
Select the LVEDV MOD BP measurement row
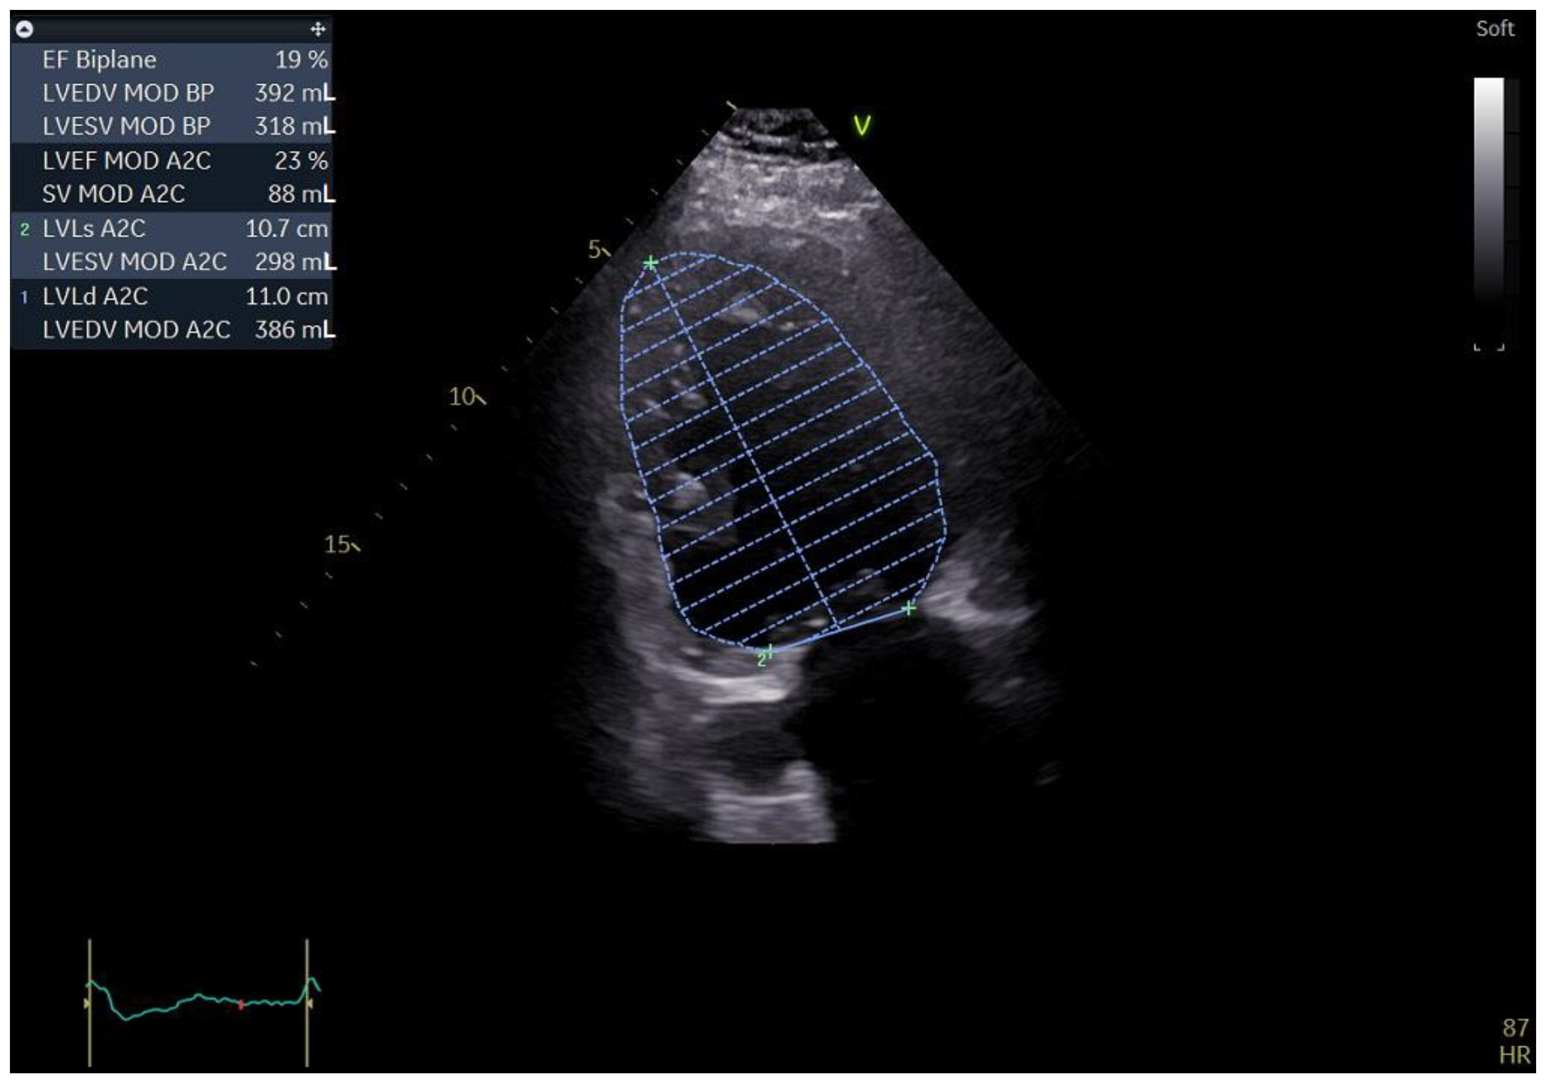pos(171,93)
